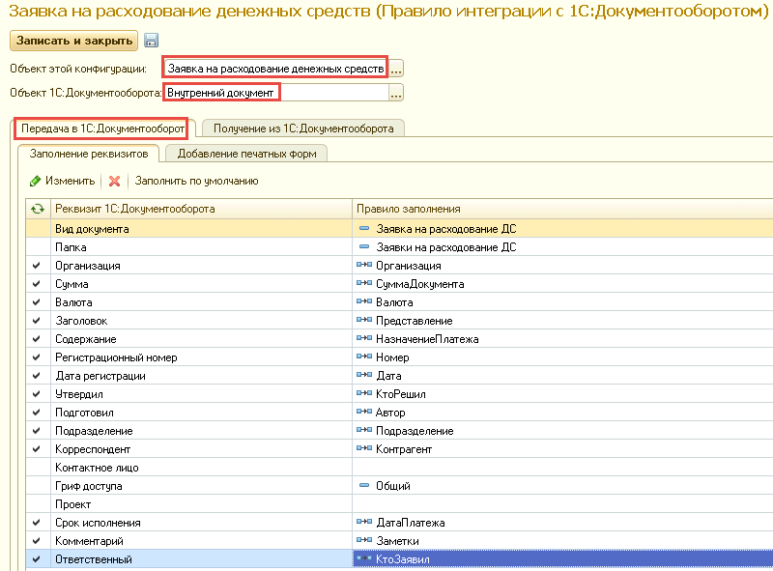
Task: Click the icon beside Заявки на расходование ДС rule
Action: [x=364, y=247]
